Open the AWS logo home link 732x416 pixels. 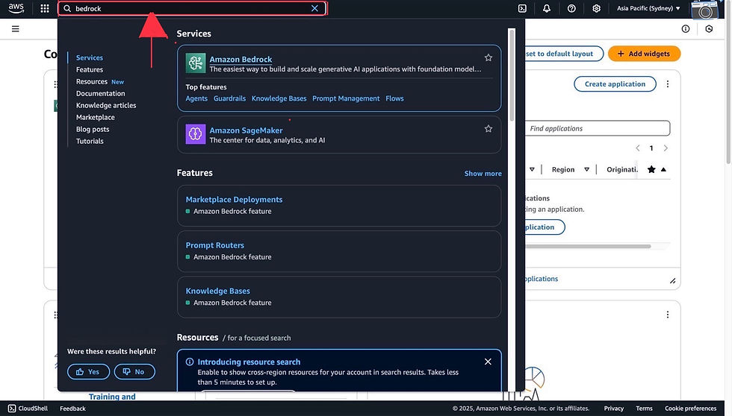tap(16, 8)
